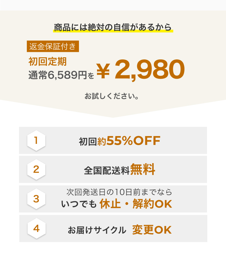Click the yellow-underlined headline 商品には絶対の自信があるから

113,27
